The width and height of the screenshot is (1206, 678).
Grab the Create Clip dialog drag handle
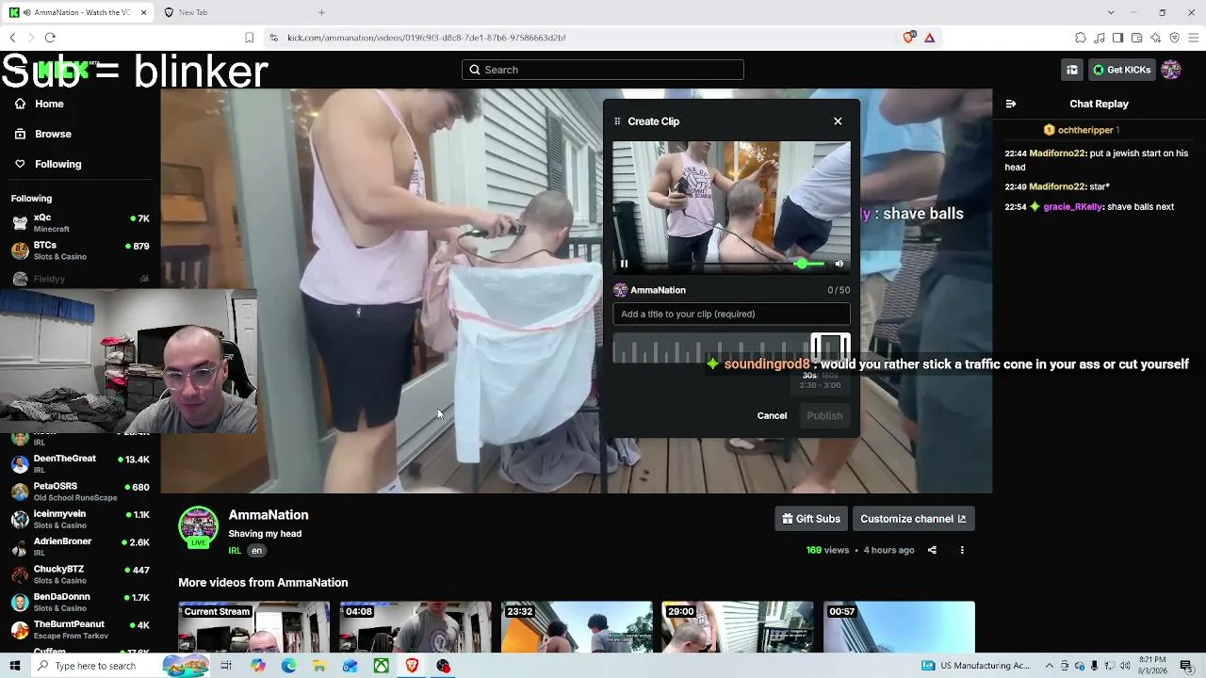[617, 121]
